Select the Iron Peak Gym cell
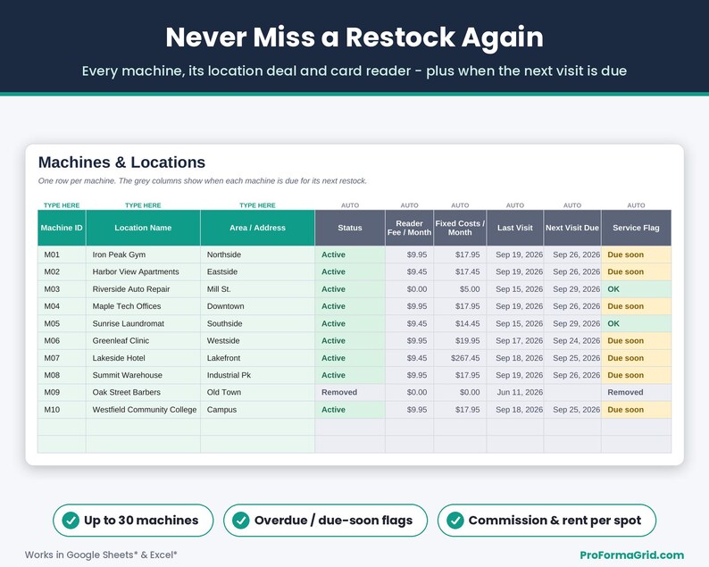 tap(143, 254)
